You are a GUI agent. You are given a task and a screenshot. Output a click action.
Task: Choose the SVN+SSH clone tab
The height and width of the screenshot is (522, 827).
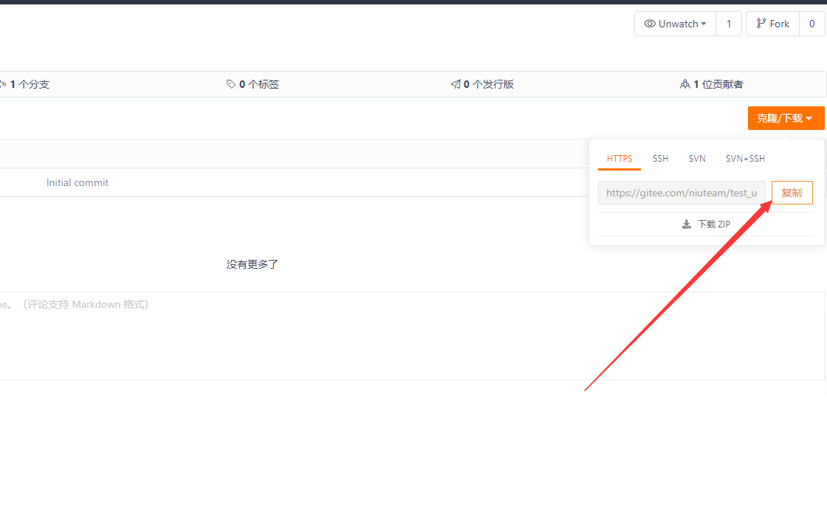point(745,159)
